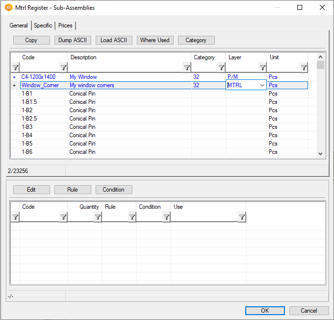Open the Prices tab
The width and height of the screenshot is (334, 320).
coord(65,25)
